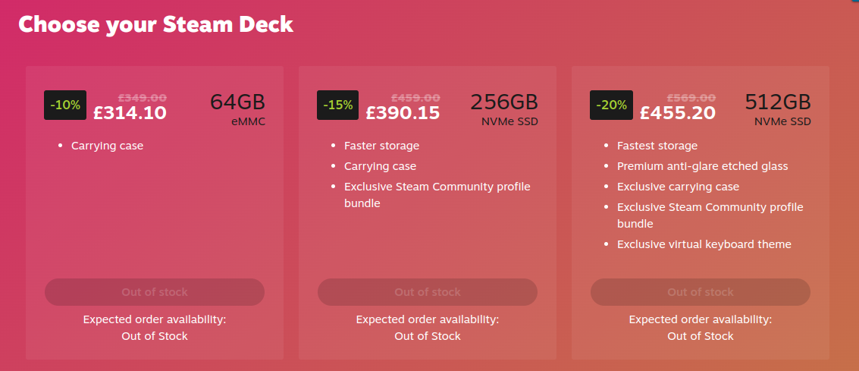Click the struck-through £569.00 original price

[x=691, y=97]
